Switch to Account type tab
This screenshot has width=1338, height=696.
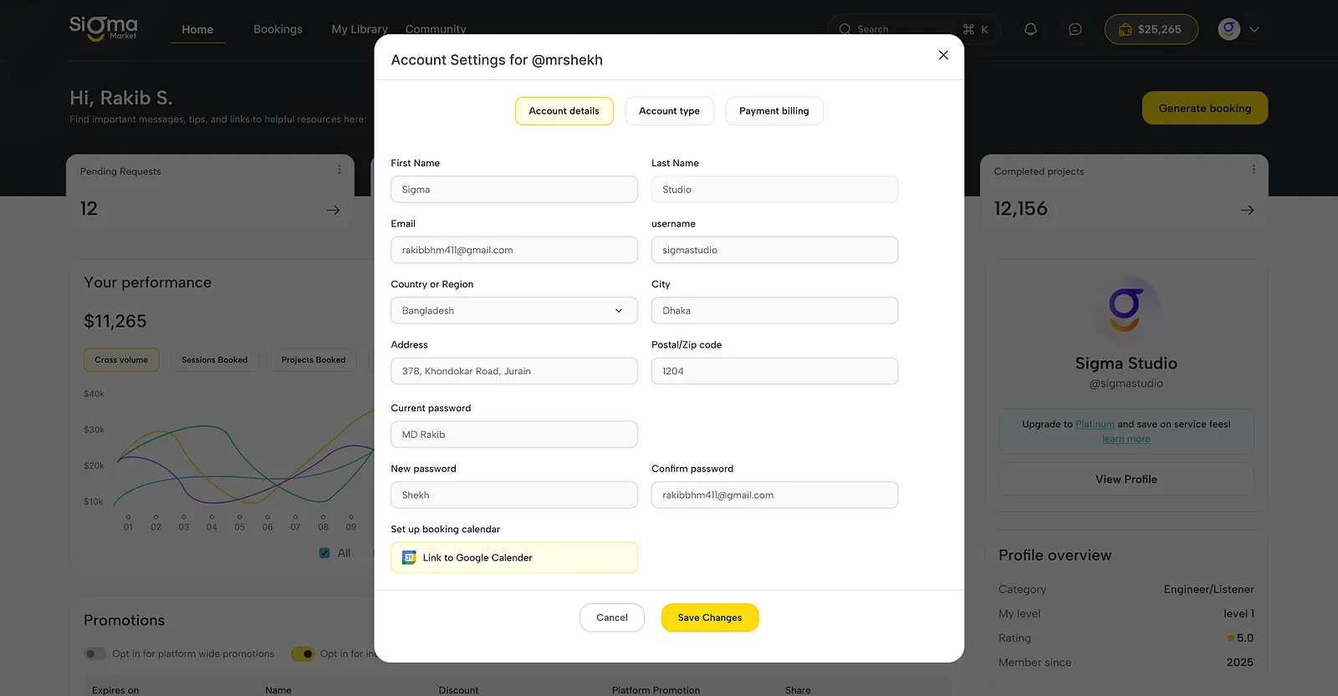tap(669, 111)
